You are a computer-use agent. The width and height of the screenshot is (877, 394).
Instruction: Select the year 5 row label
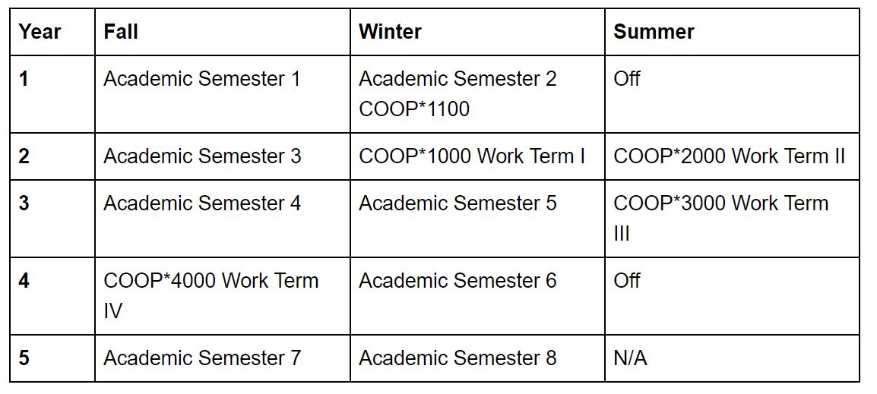click(x=52, y=358)
